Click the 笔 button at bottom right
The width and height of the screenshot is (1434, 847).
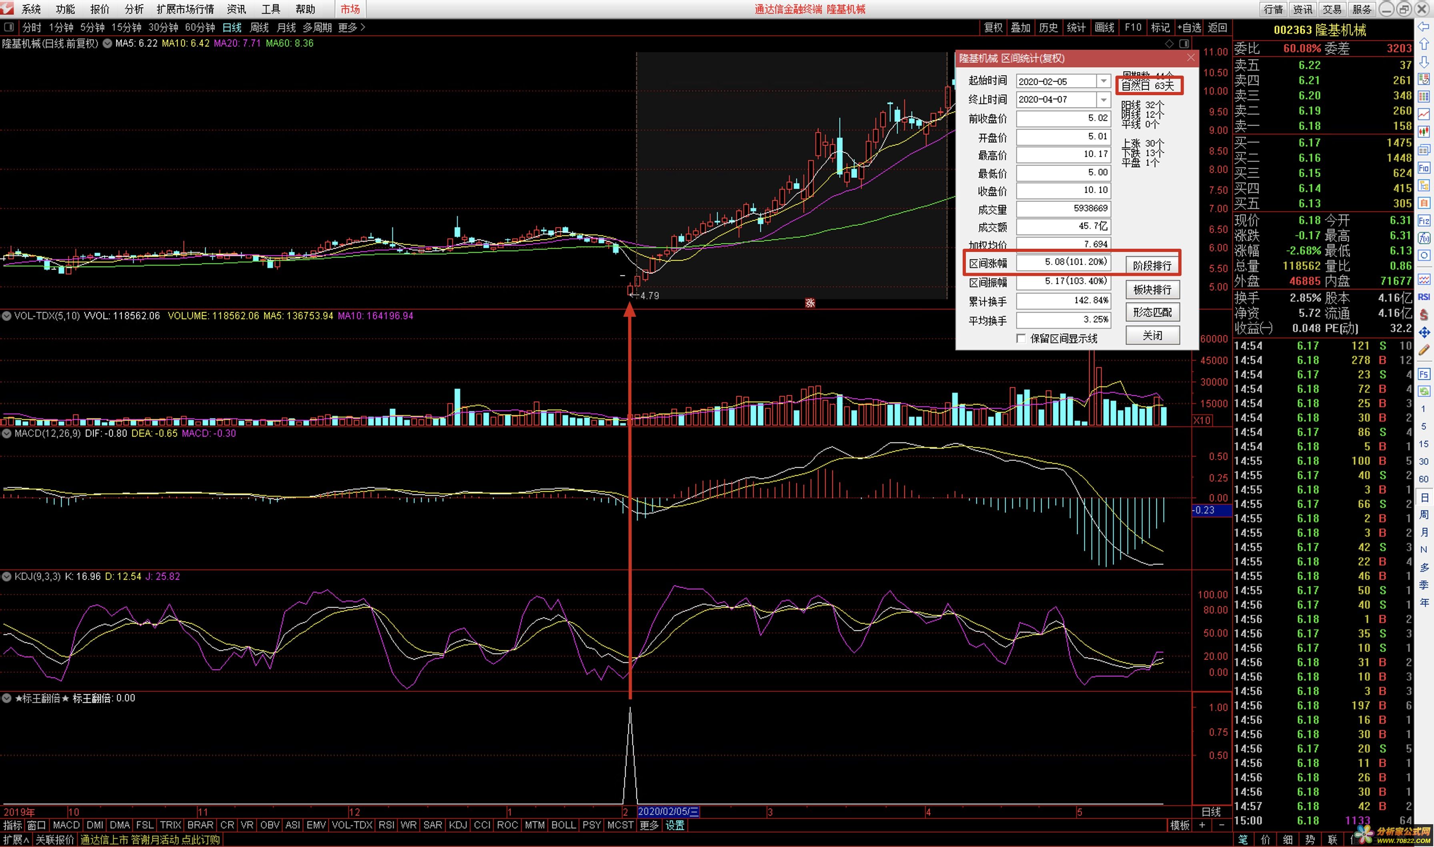pyautogui.click(x=1243, y=839)
